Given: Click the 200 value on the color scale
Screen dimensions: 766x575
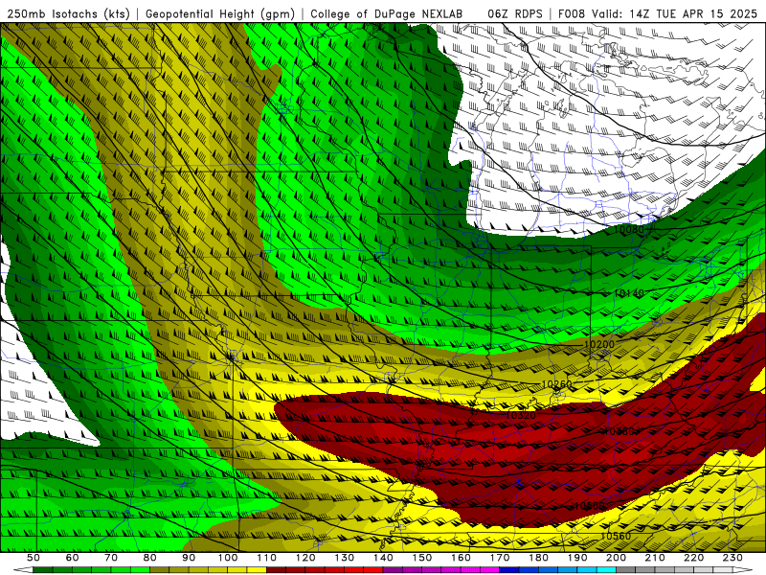Looking at the screenshot, I should click(x=616, y=558).
